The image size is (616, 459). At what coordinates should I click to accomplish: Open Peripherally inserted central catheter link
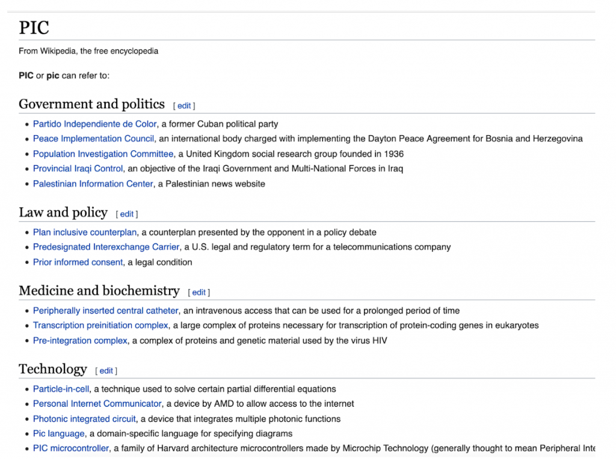coord(105,311)
